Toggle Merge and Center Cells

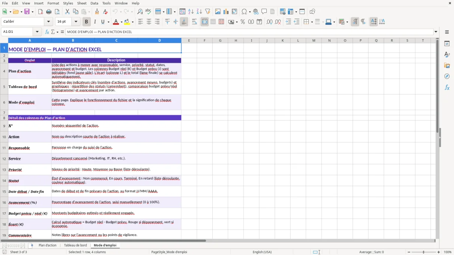coord(205,22)
